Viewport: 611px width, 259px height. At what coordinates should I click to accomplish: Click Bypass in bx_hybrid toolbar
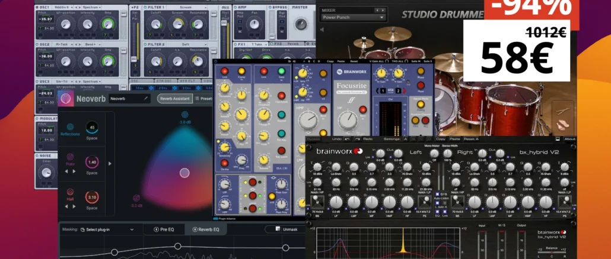pos(313,139)
